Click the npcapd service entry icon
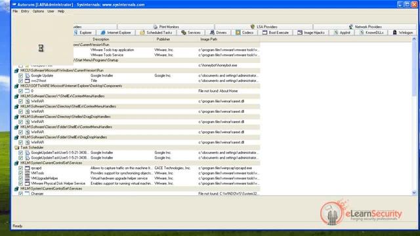420x236 pixels. point(28,168)
